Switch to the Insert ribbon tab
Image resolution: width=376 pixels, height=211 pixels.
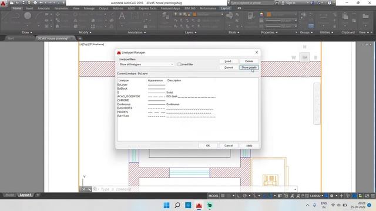[29, 8]
